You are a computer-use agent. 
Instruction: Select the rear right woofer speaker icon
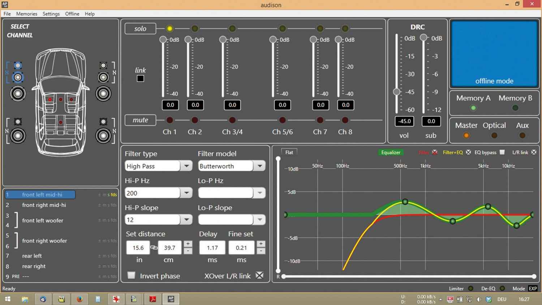coord(103,136)
